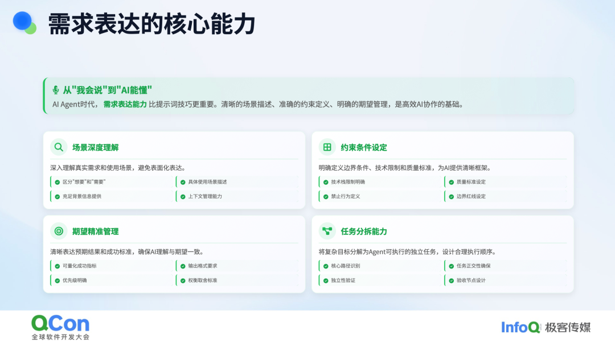Viewport: 615px width, 343px height.
Task: Select the card heading 场景深度理解
Action: (95, 147)
